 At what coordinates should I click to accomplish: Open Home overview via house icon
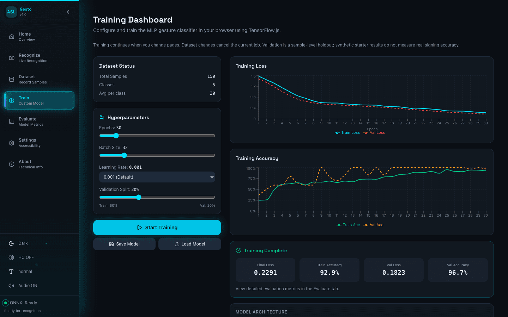[x=12, y=37]
